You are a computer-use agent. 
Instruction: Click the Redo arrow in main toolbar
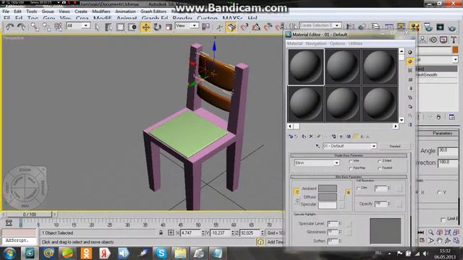(x=21, y=27)
